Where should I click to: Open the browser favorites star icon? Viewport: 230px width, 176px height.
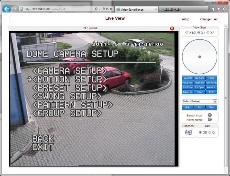pos(218,9)
